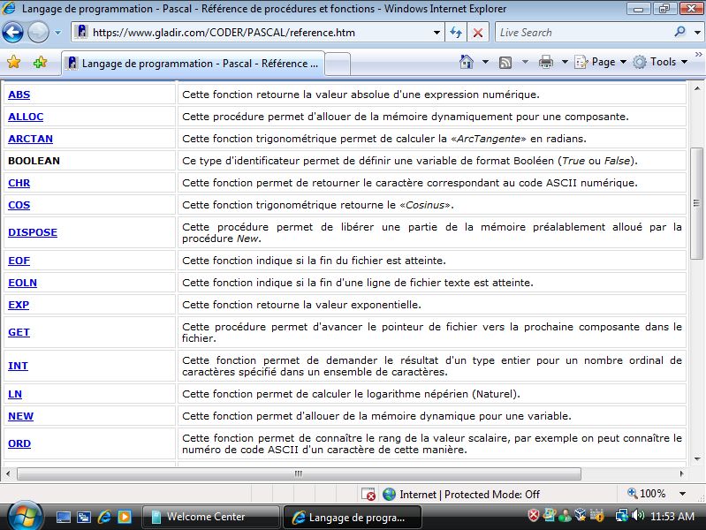
Task: Click the RSS Feeds icon
Action: (x=505, y=62)
